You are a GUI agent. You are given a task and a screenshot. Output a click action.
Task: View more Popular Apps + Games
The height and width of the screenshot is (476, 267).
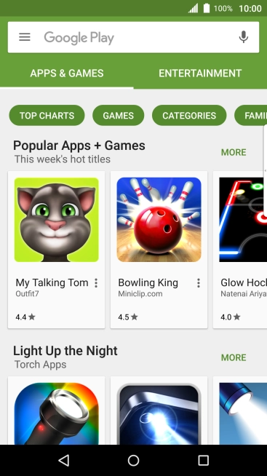(x=234, y=152)
